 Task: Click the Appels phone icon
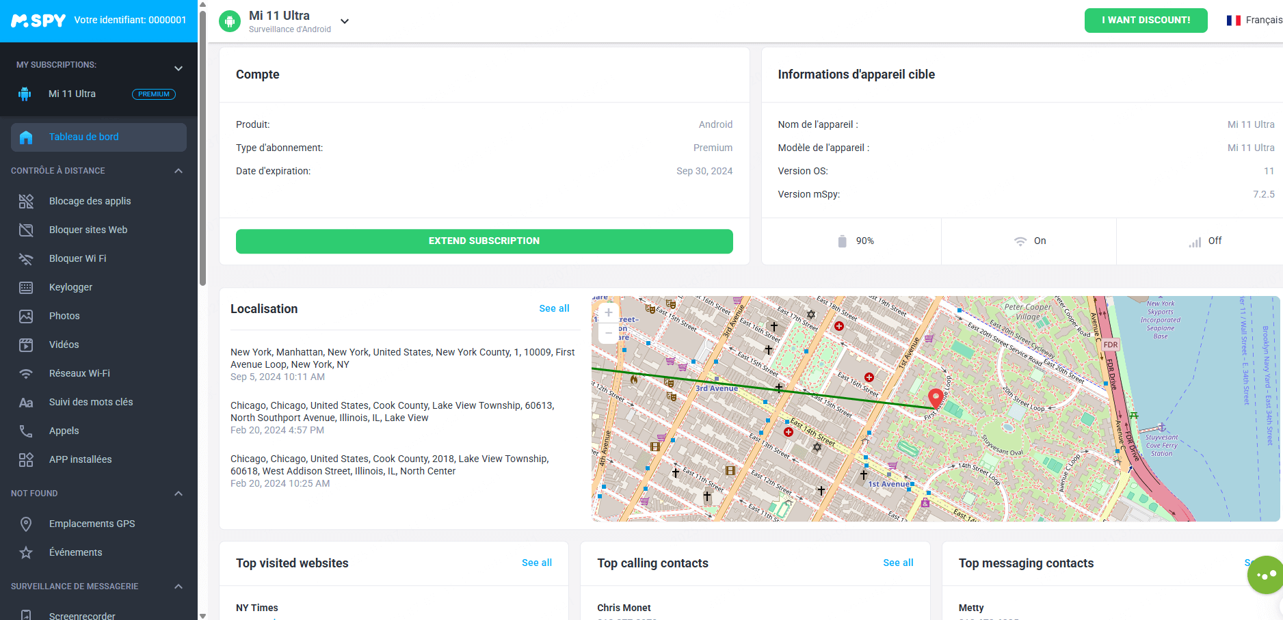tap(26, 431)
